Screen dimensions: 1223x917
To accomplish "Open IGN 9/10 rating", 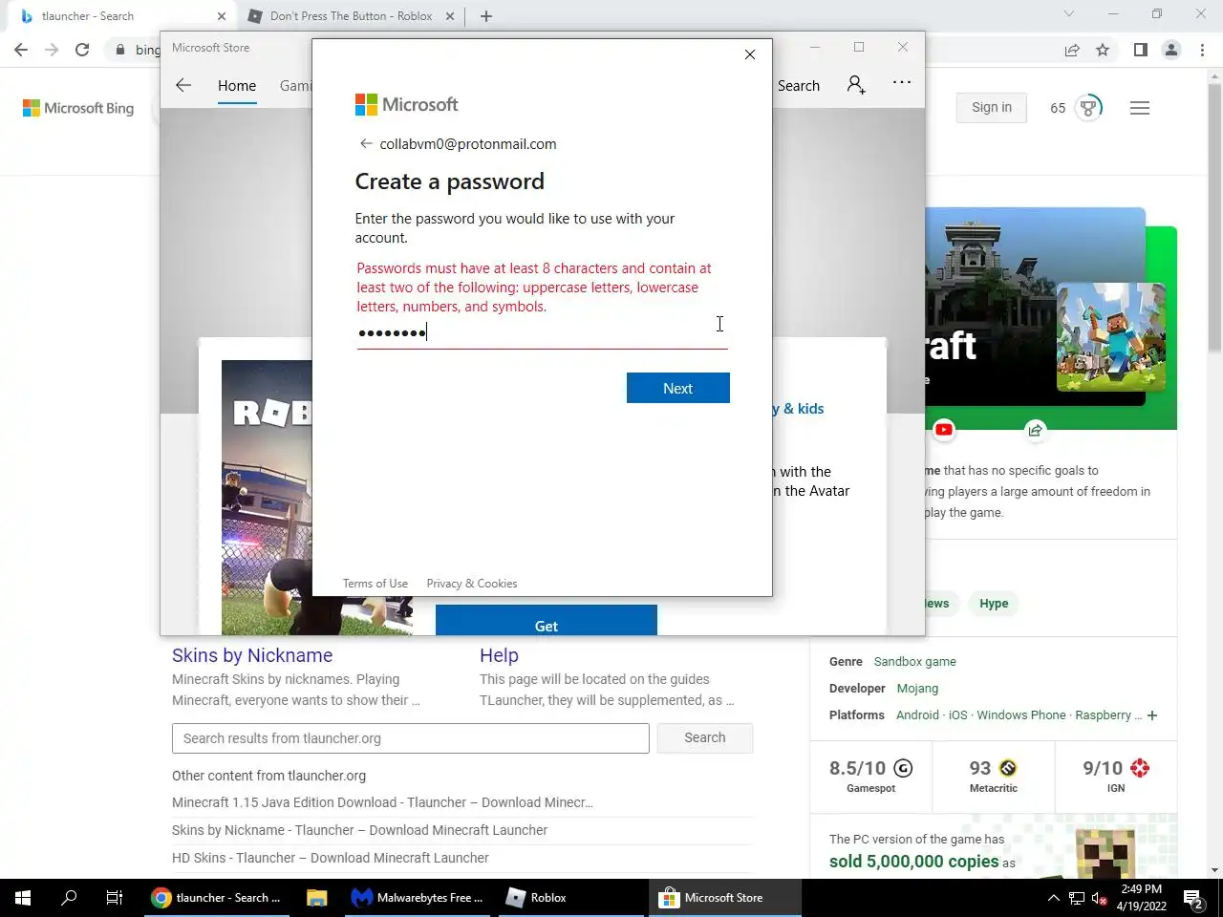I will [x=1116, y=776].
